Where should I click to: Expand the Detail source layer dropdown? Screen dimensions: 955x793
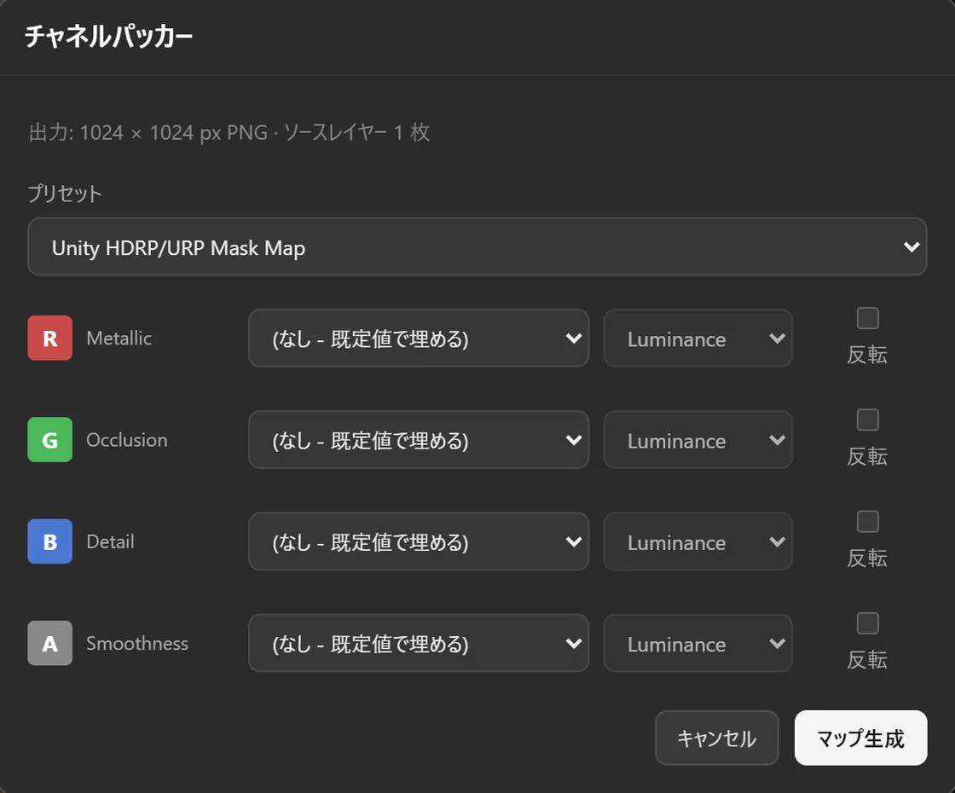(x=419, y=541)
